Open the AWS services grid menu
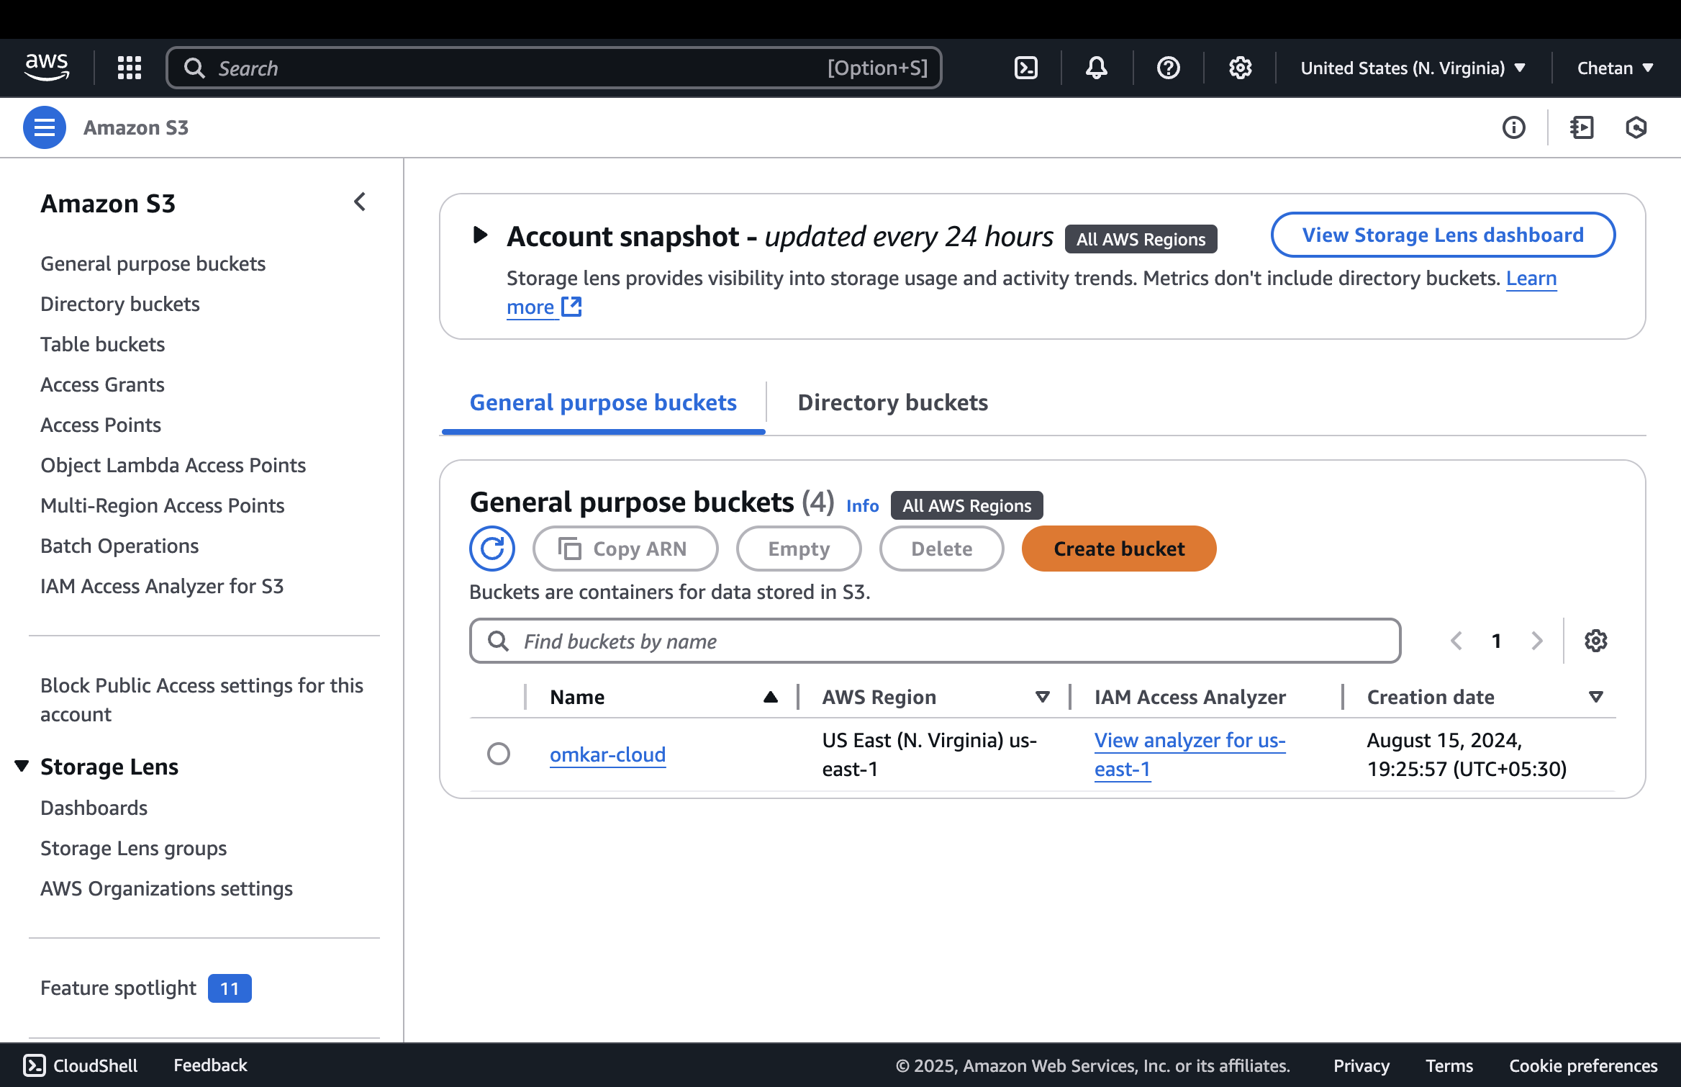Viewport: 1681px width, 1087px height. [x=130, y=68]
